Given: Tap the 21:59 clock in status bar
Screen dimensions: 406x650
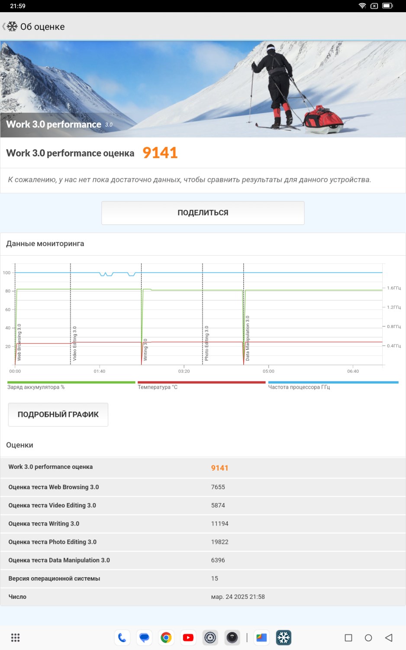Looking at the screenshot, I should pos(18,6).
